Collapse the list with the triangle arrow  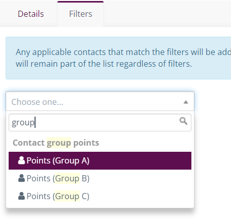tap(186, 102)
